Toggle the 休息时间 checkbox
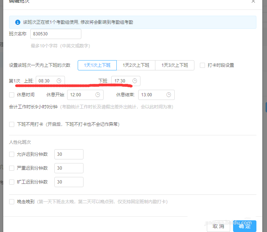The height and width of the screenshot is (232, 267). coord(12,95)
